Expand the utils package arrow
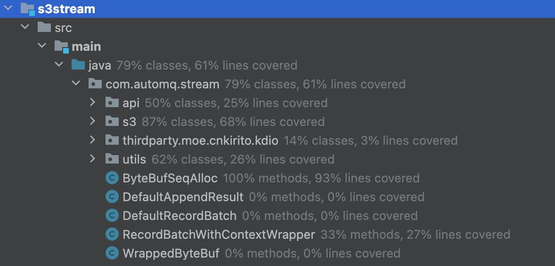Image resolution: width=555 pixels, height=266 pixels. (93, 159)
